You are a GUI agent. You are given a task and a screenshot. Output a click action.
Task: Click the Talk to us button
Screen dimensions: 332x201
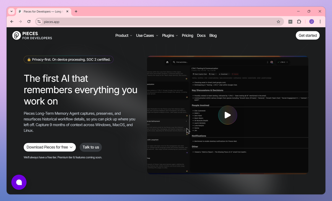91,147
